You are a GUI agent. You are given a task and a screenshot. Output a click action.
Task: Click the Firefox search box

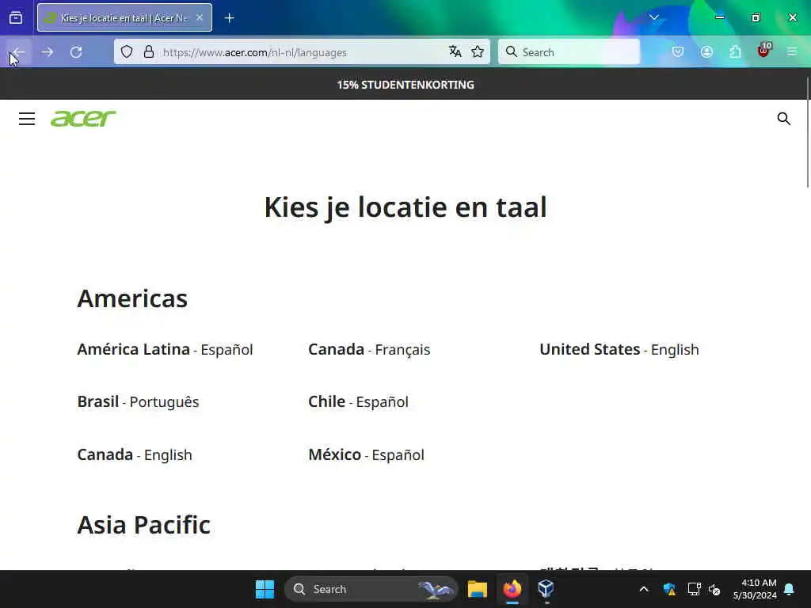(569, 52)
